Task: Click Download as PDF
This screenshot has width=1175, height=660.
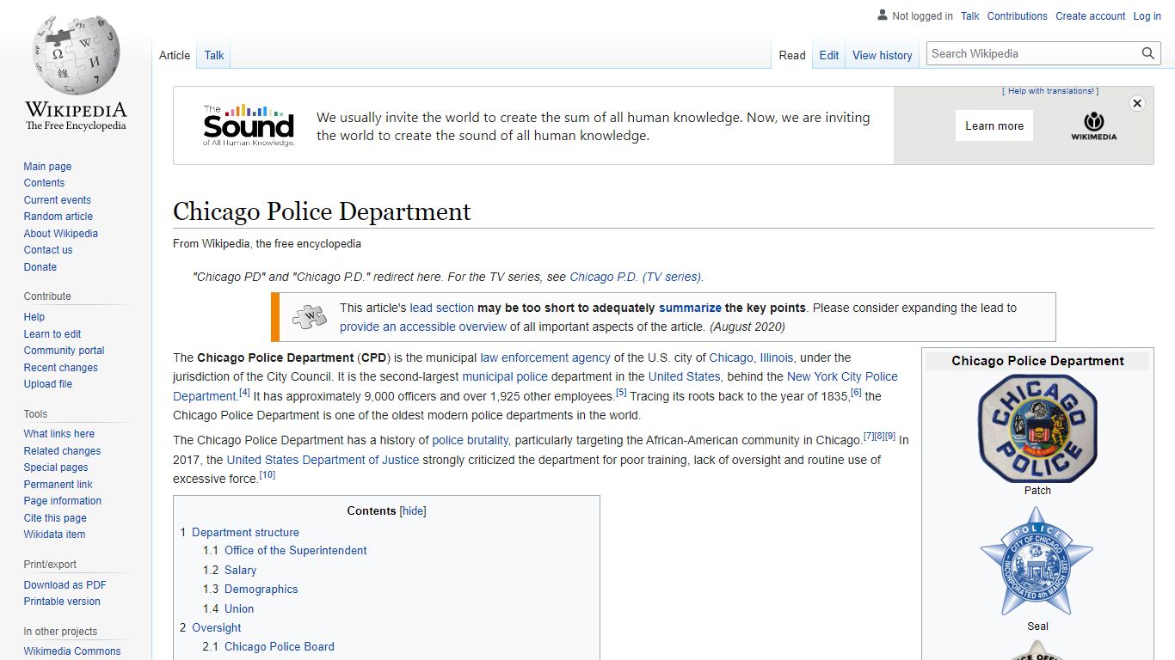Action: (65, 585)
